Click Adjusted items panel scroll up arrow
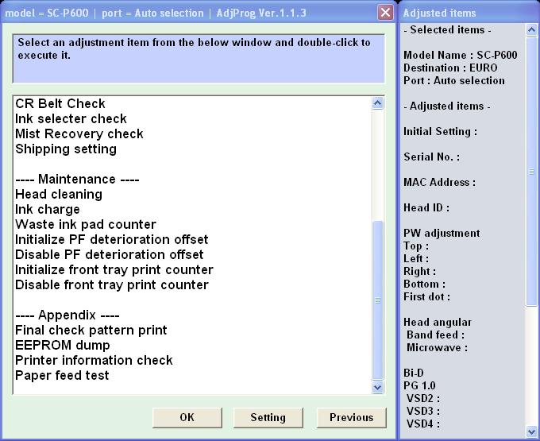Viewport: 540px width, 441px height. [532, 30]
